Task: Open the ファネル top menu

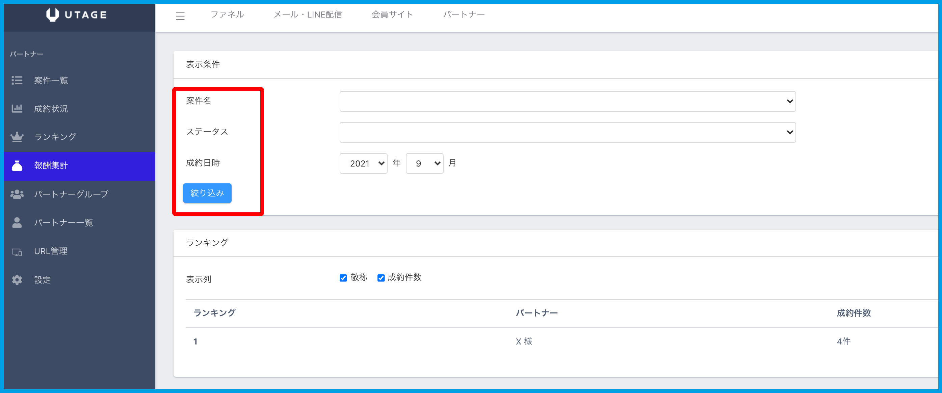Action: coord(227,14)
